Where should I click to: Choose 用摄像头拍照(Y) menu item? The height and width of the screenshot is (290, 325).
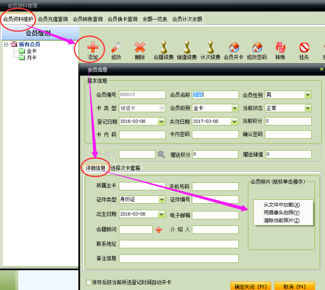(281, 213)
